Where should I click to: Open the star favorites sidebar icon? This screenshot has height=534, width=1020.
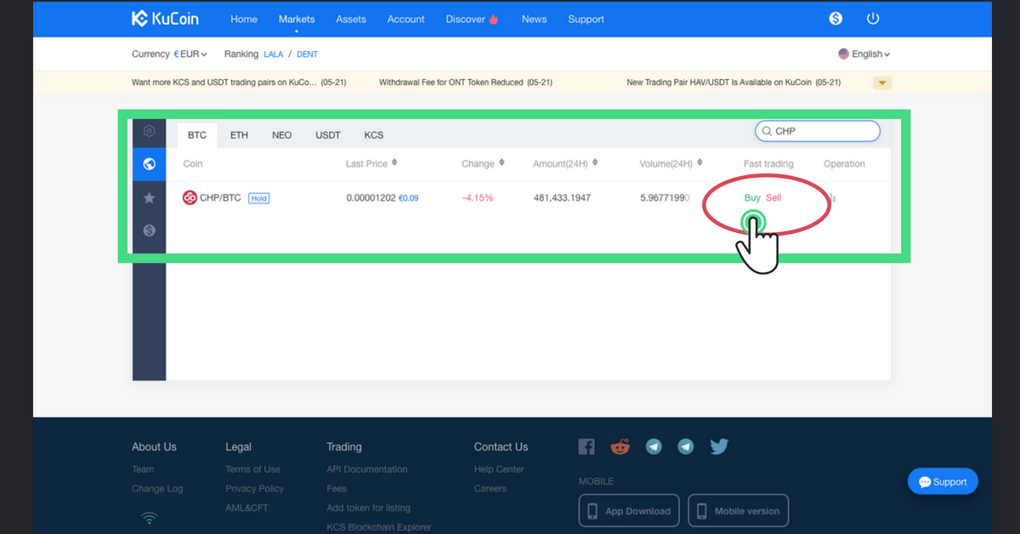tap(149, 198)
